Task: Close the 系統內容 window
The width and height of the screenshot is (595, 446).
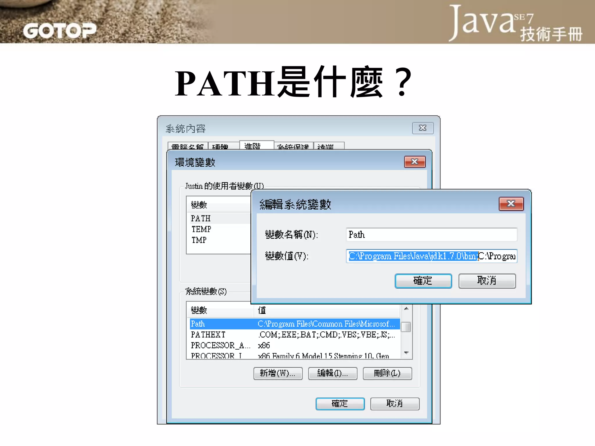Action: (423, 128)
